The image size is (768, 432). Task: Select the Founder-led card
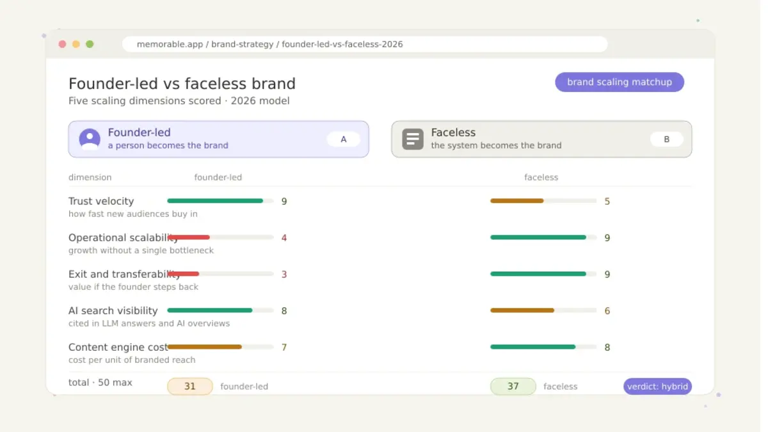click(x=219, y=139)
